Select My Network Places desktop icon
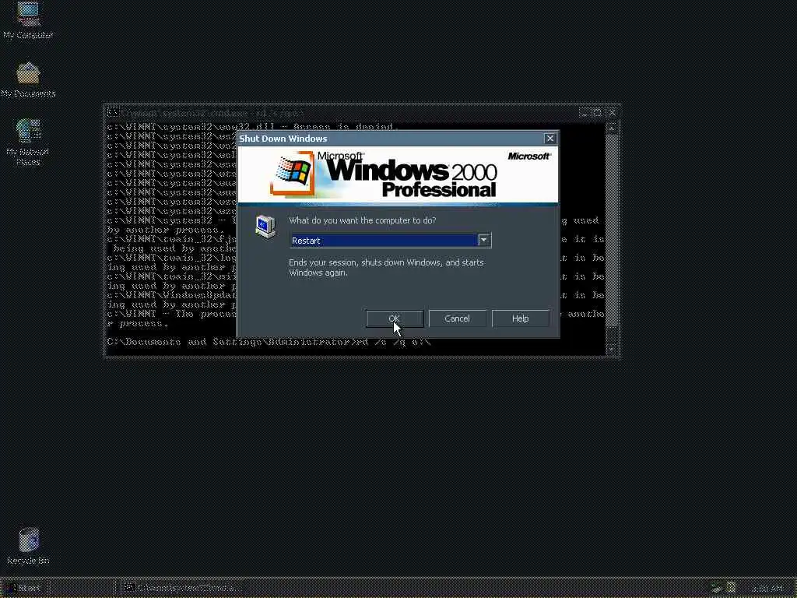797x598 pixels. point(28,142)
